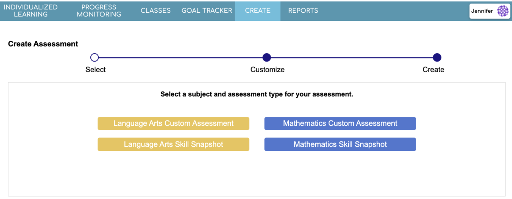This screenshot has height=199, width=512.
Task: Switch to the Progress Monitoring tab
Action: pyautogui.click(x=99, y=11)
